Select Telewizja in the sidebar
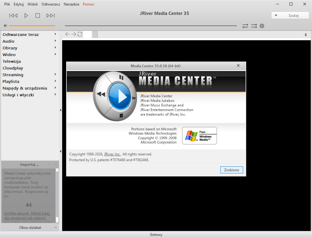Image resolution: width=312 pixels, height=238 pixels. [12, 61]
